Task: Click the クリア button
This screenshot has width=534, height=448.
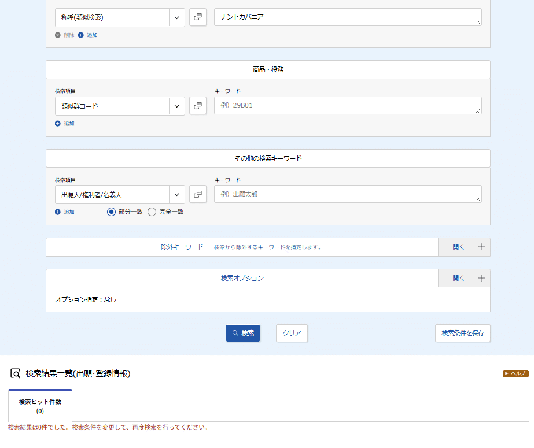Action: [292, 333]
